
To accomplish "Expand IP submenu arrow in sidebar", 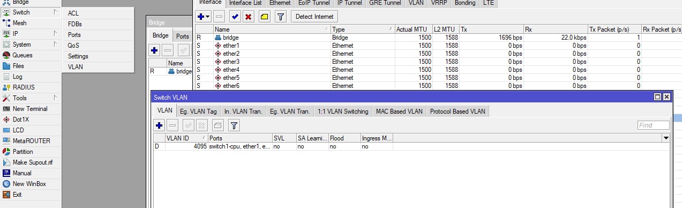I will (x=56, y=34).
